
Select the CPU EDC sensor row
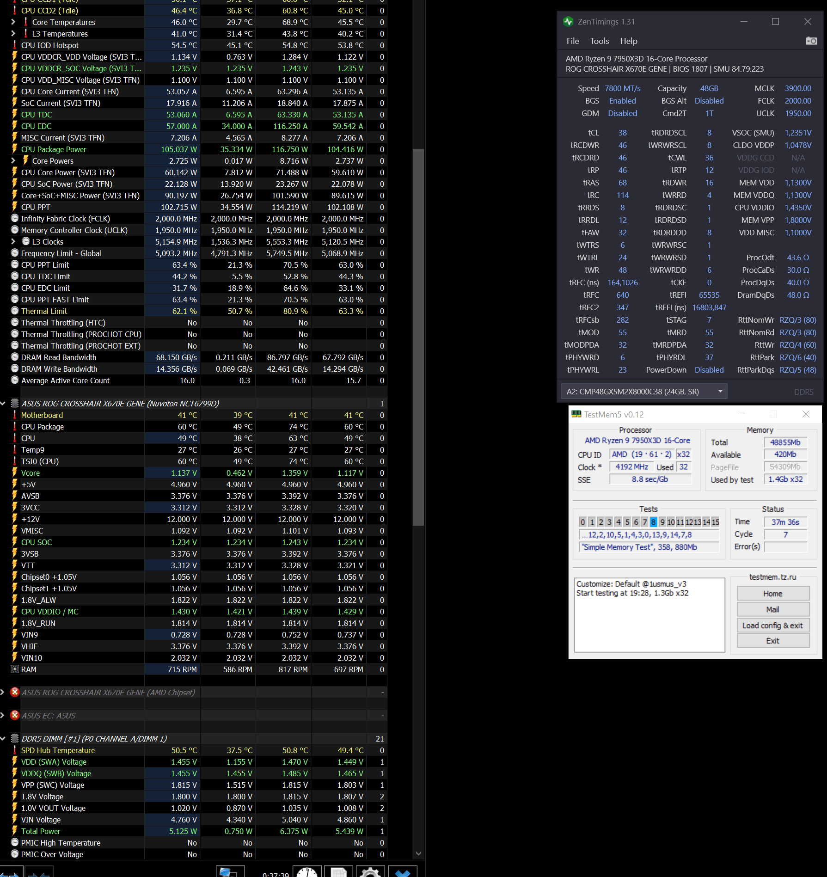(x=193, y=126)
